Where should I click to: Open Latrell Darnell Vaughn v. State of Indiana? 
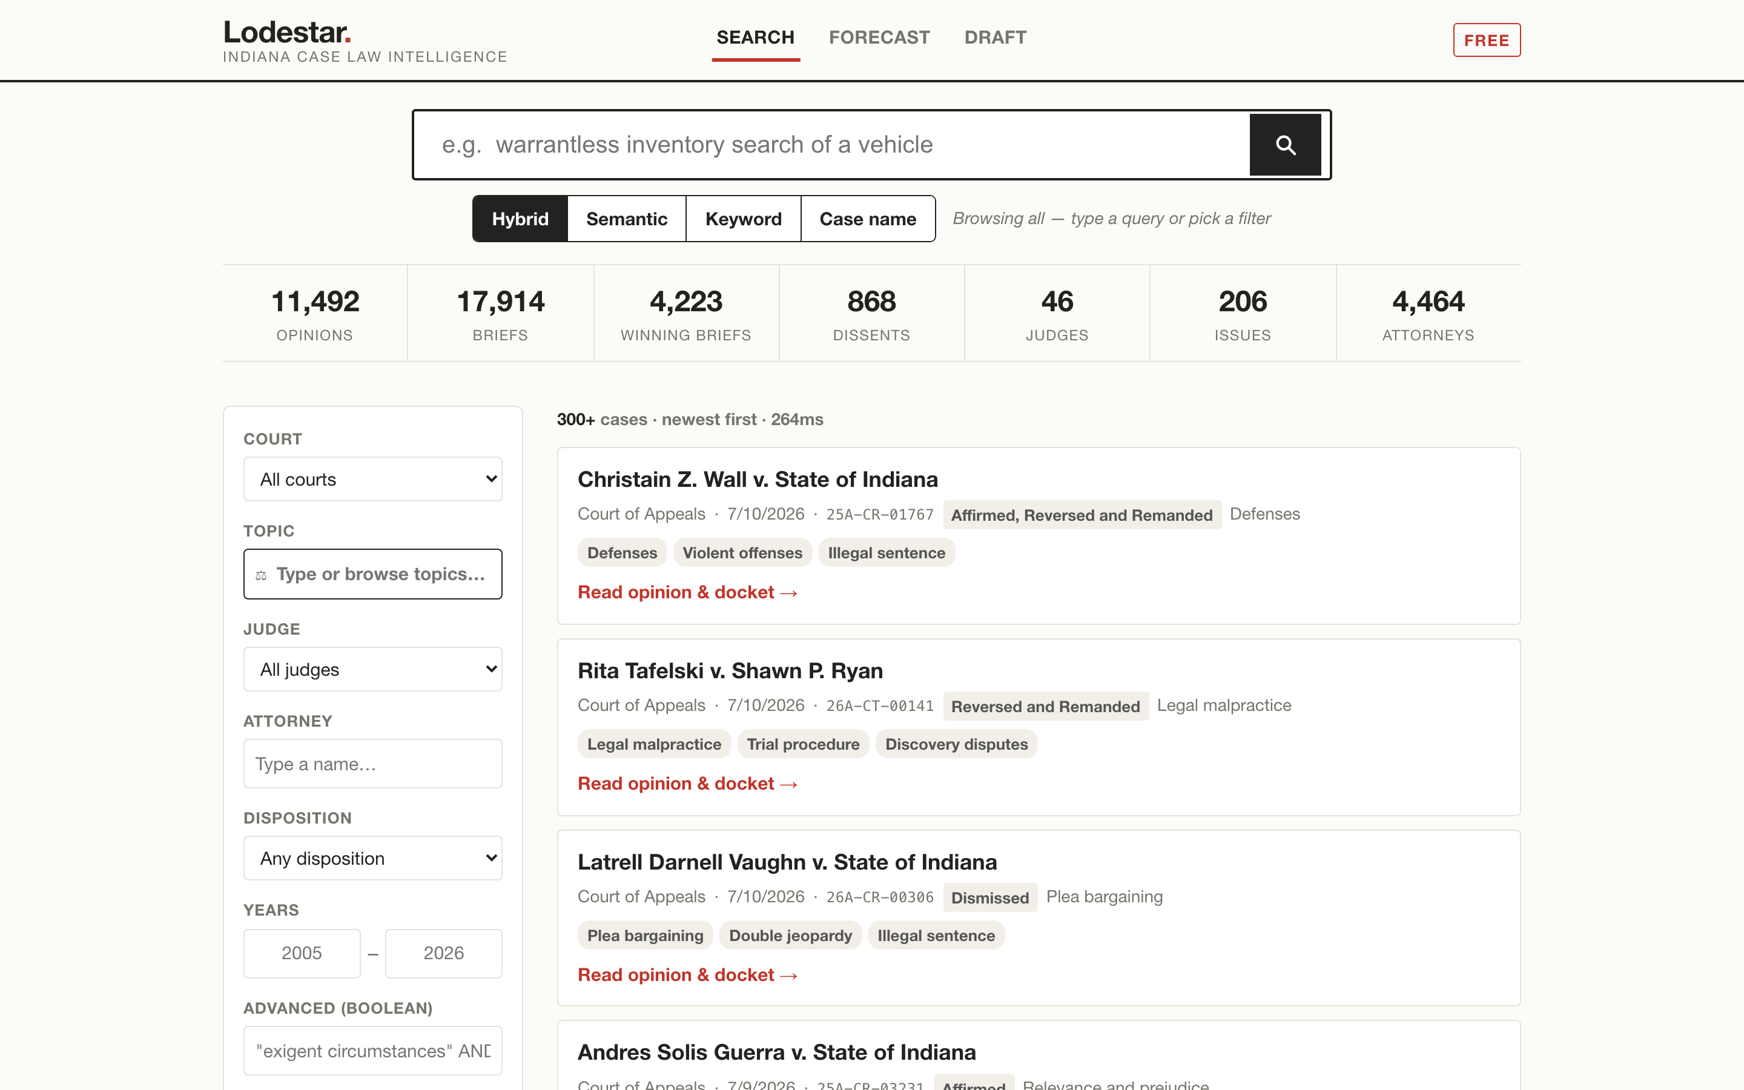(x=787, y=862)
